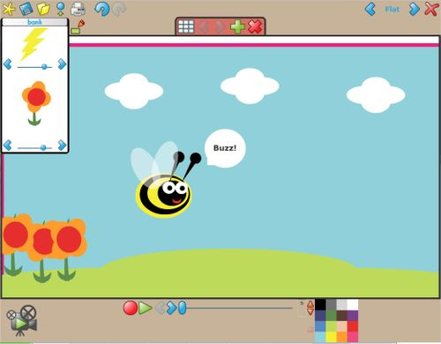Open the grid frames view icon

(186, 26)
